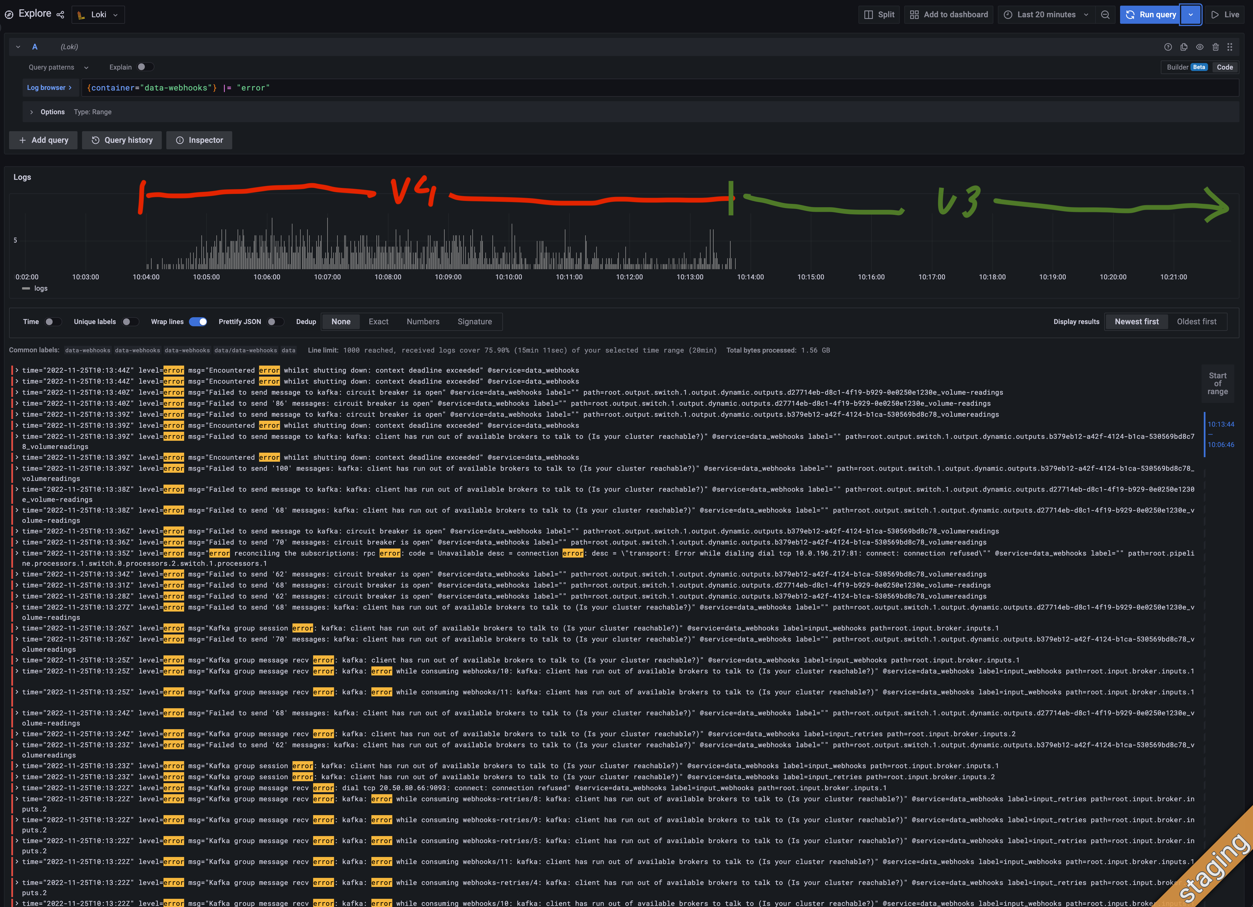Turn off the Wrap lines toggle
The image size is (1253, 907).
click(197, 321)
